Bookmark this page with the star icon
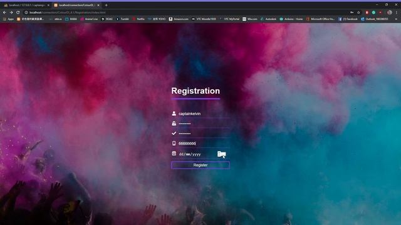401x225 pixels. [x=358, y=12]
